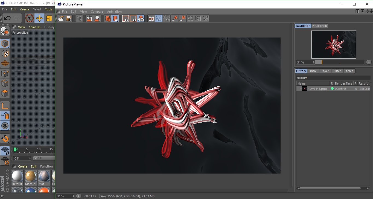The width and height of the screenshot is (373, 199).
Task: Toggle the green render status dot for new1445.png
Action: click(332, 89)
